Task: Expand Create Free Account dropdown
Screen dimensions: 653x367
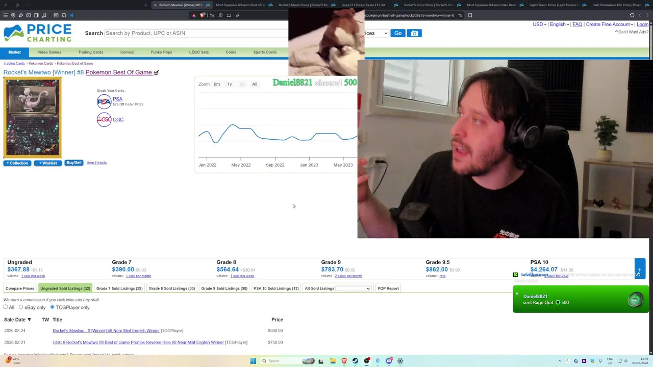Action: coord(609,24)
